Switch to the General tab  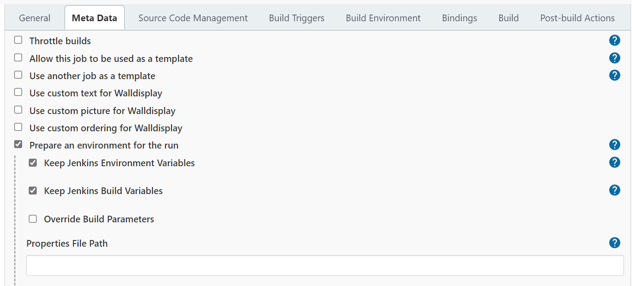(x=34, y=18)
